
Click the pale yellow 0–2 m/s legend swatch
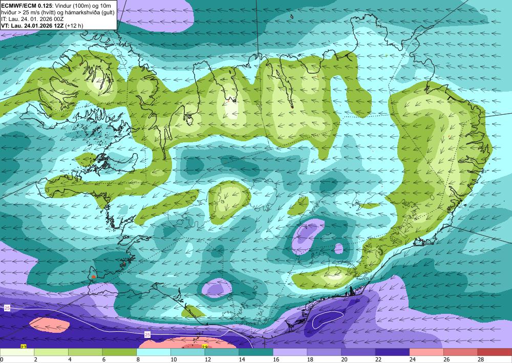tap(17, 352)
